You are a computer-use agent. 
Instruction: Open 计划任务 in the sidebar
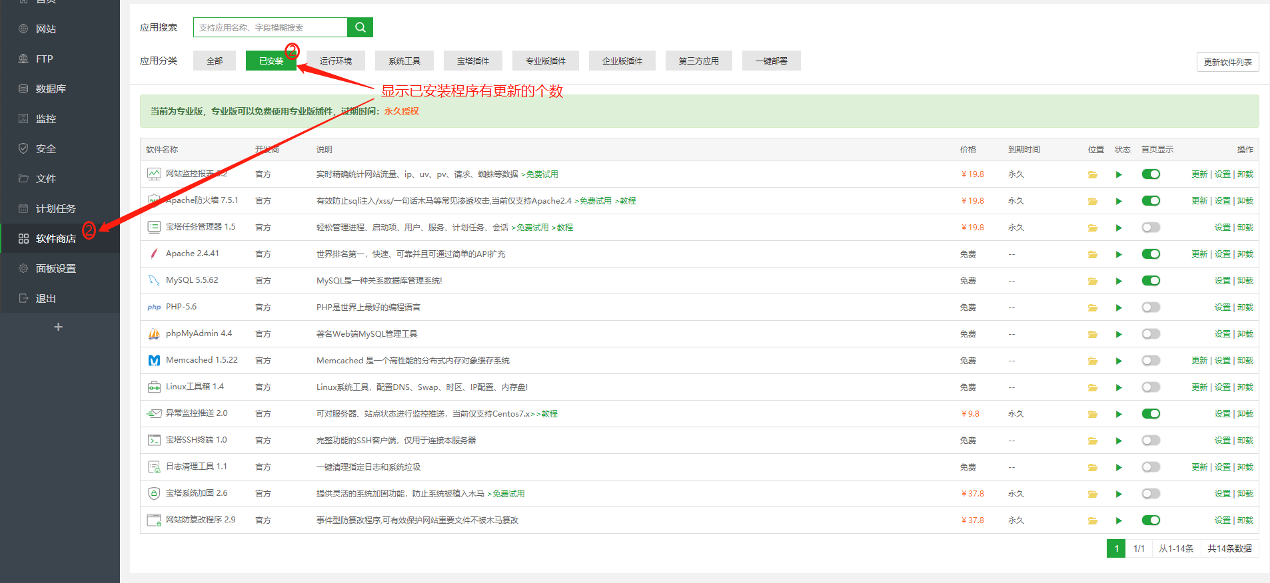click(x=56, y=208)
